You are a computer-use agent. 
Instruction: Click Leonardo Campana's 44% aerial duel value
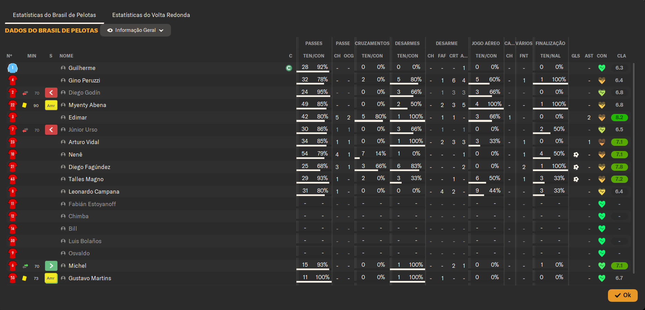pos(495,191)
